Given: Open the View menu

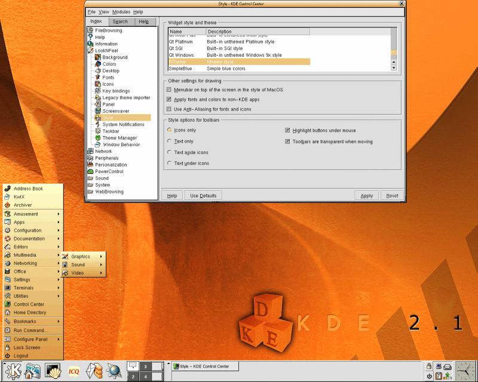Looking at the screenshot, I should pyautogui.click(x=103, y=12).
